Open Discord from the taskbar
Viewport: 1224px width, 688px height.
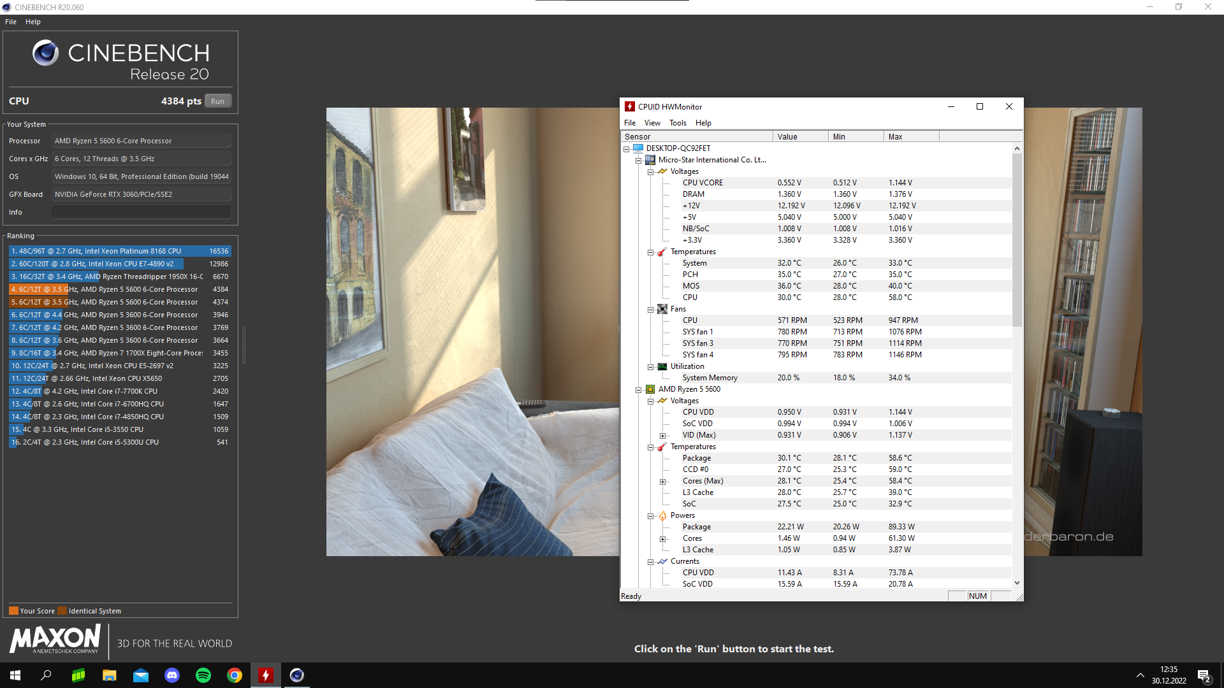(172, 675)
